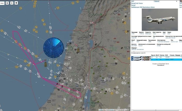Sort the list by ICAO column header
The image size is (182, 111).
[166, 55]
